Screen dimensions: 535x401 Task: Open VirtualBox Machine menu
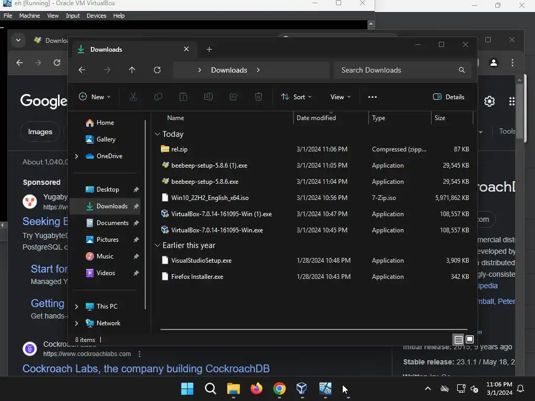29,16
